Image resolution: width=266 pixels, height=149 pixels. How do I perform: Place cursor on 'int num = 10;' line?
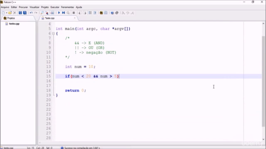coord(80,67)
